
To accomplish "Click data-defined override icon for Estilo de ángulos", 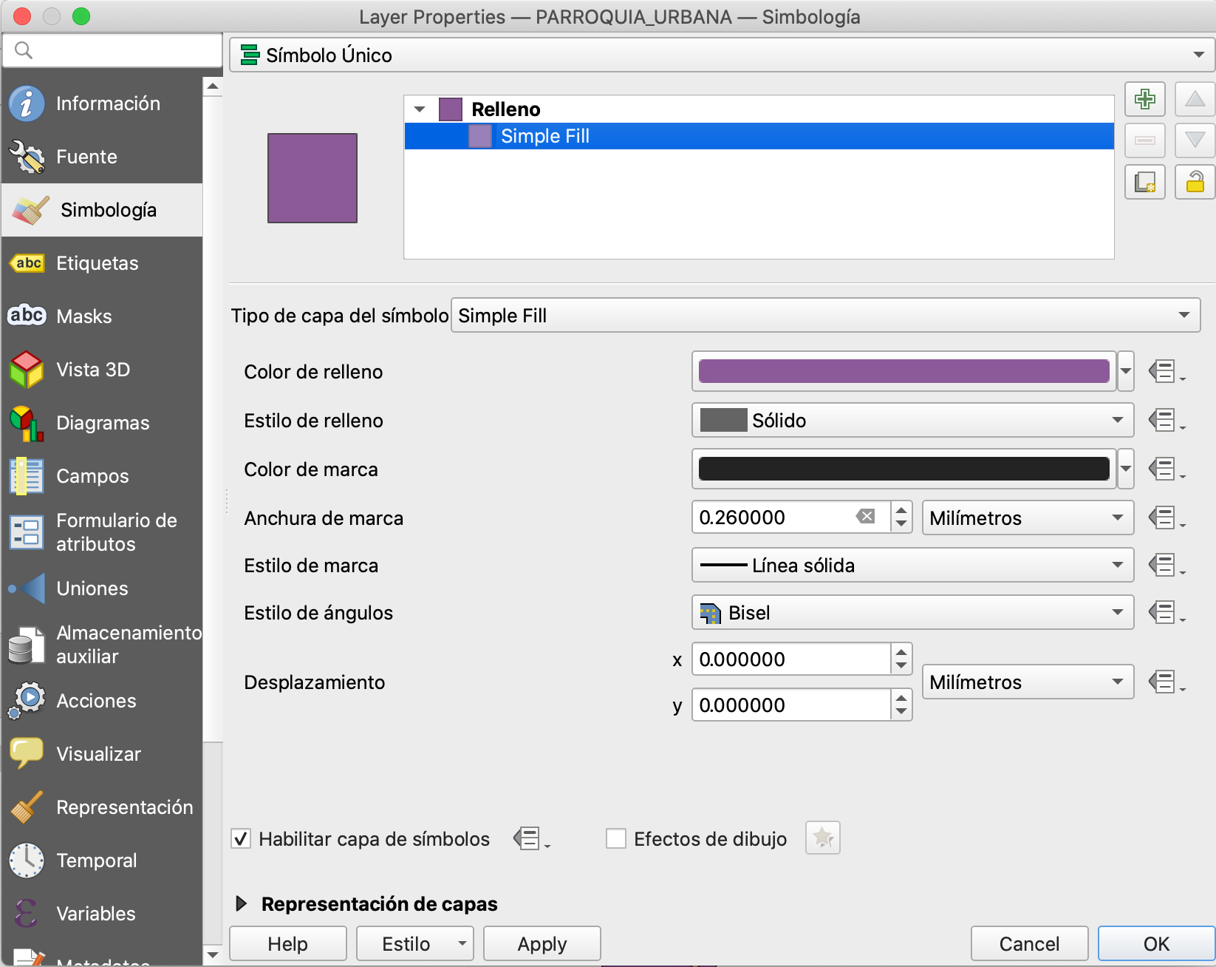I will coord(1164,612).
